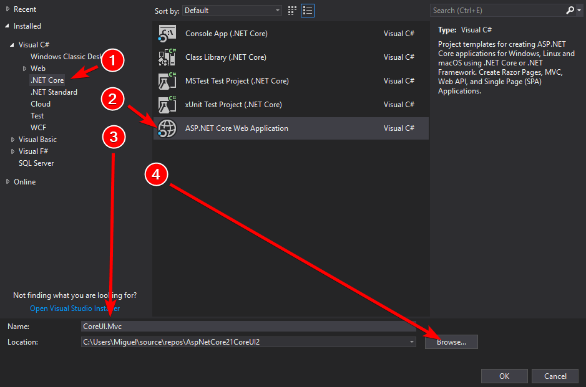Screen dimensions: 586x387
Task: Collapse the Visual C# node
Action: [12, 45]
